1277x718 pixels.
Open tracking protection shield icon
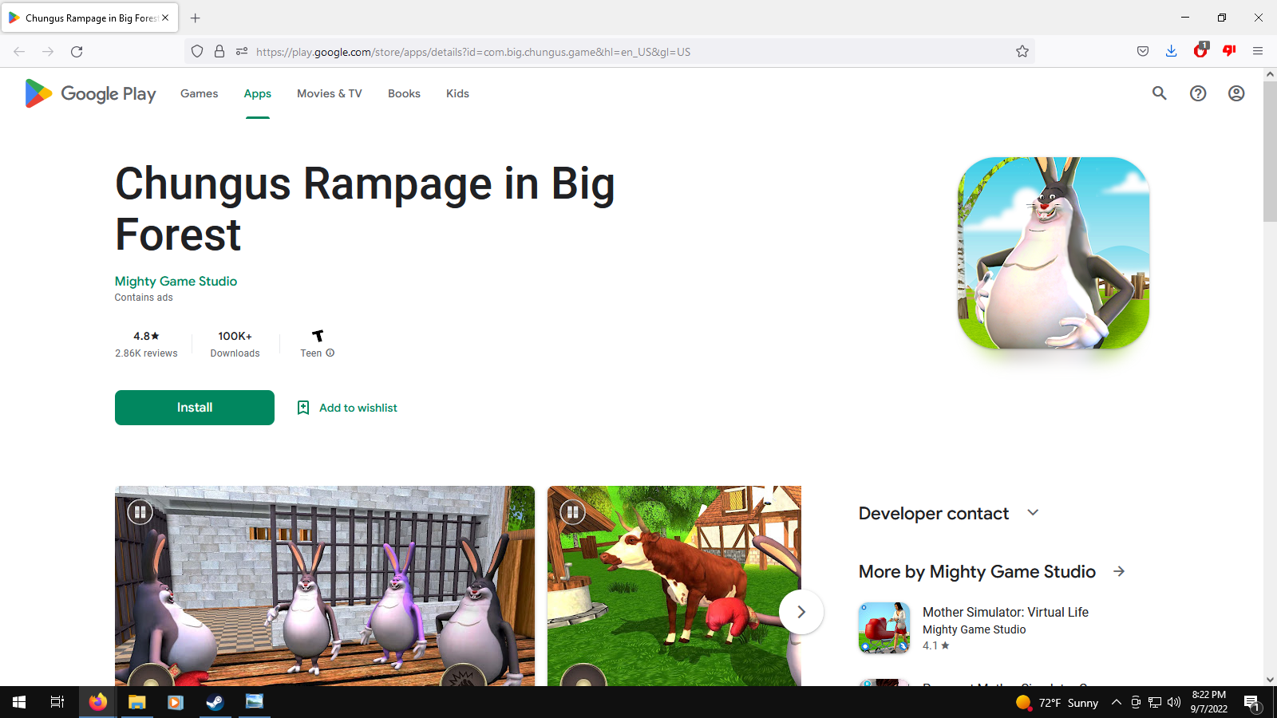click(x=197, y=52)
